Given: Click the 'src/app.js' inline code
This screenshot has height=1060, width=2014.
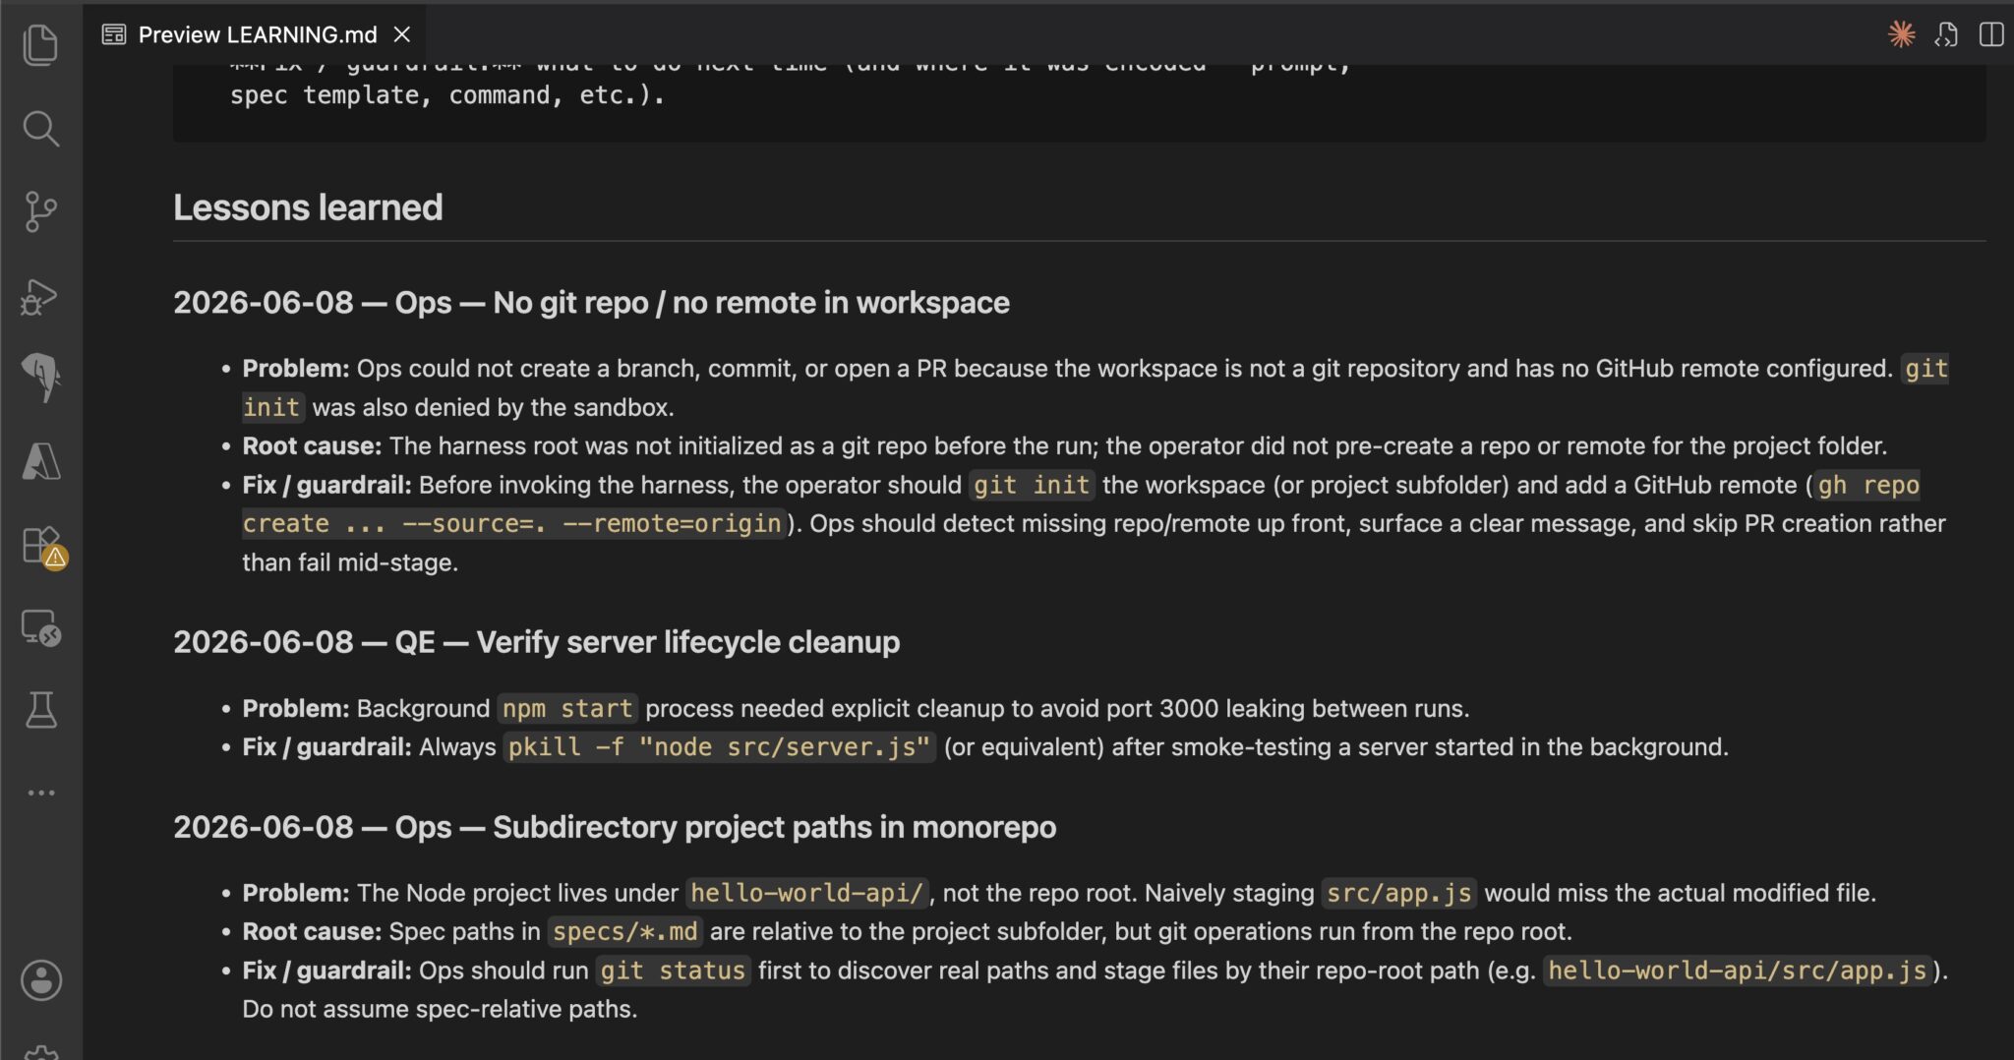Looking at the screenshot, I should (1399, 893).
